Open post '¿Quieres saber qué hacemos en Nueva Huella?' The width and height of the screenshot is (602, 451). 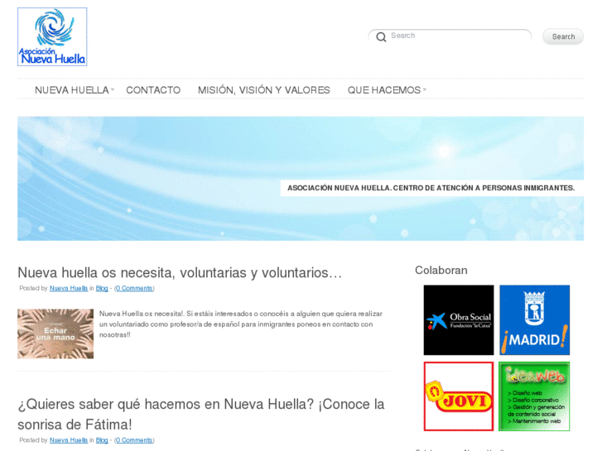point(200,414)
